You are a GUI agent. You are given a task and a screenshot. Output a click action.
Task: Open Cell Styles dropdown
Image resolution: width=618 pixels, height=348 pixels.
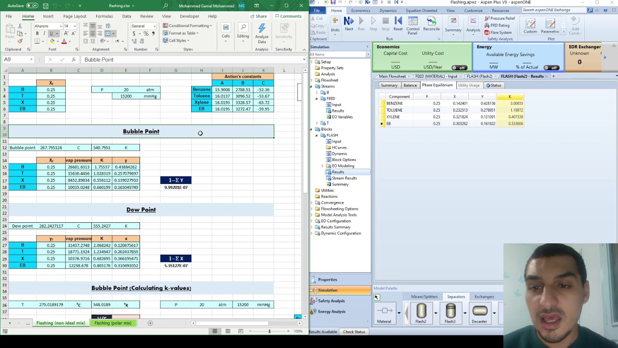176,41
